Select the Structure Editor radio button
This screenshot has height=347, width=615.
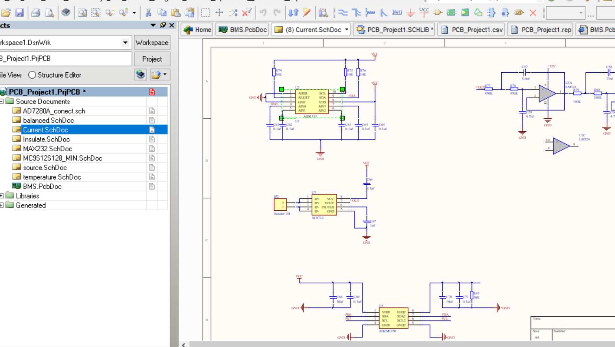32,75
